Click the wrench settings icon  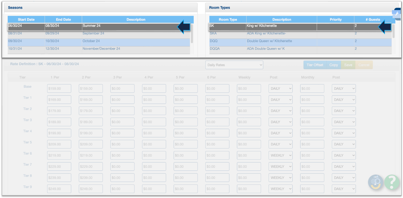(397, 14)
